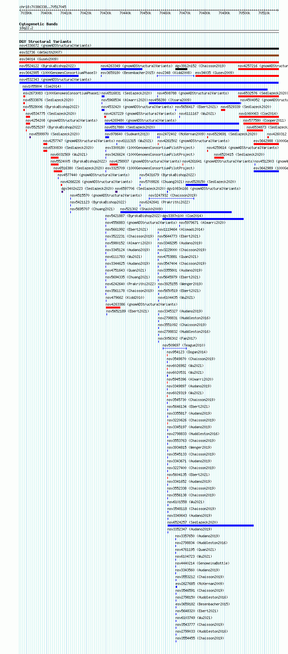Click nsv6529339 (Sedlazeck2020) label

[x=246, y=107]
